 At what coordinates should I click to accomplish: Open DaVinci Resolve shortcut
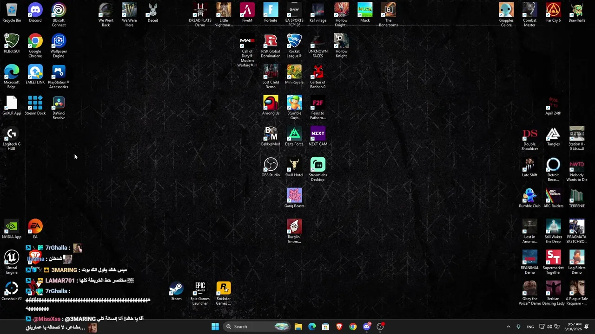tap(59, 108)
